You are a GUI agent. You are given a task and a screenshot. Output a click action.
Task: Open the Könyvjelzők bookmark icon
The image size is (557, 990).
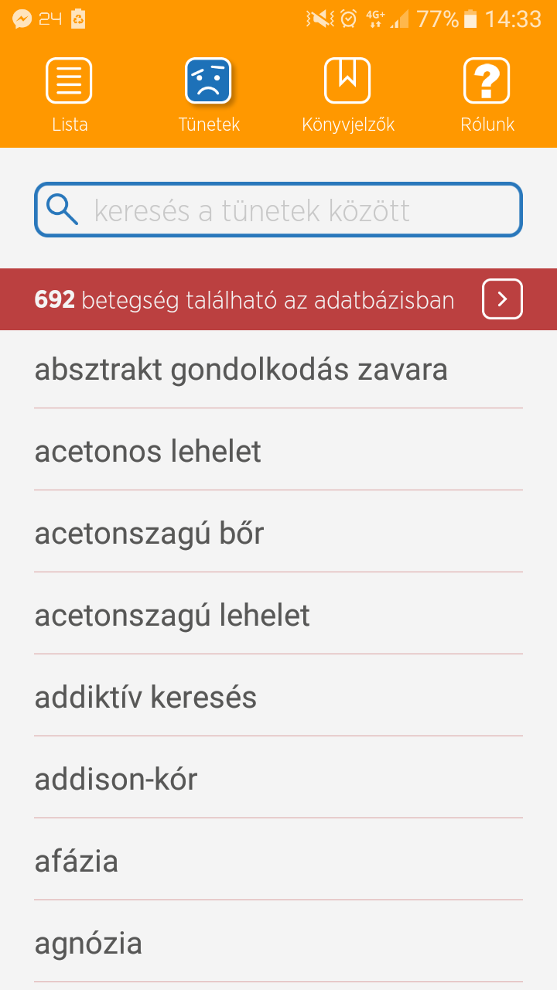347,80
